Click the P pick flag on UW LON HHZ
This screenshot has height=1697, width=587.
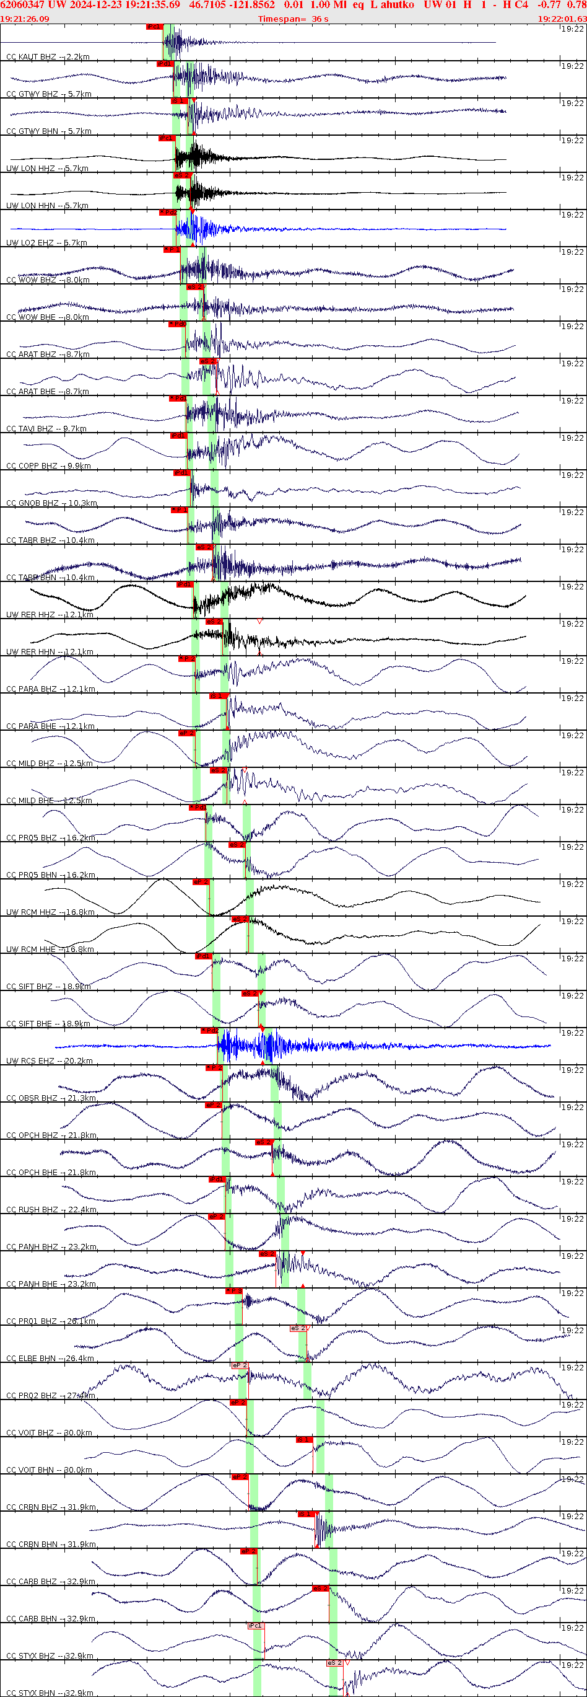coord(167,138)
